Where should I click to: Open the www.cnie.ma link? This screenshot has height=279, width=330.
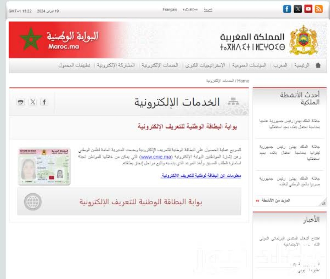156,157
